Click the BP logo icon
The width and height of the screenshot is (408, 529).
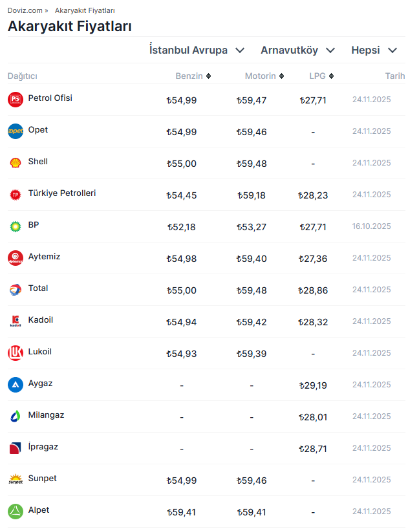(16, 226)
